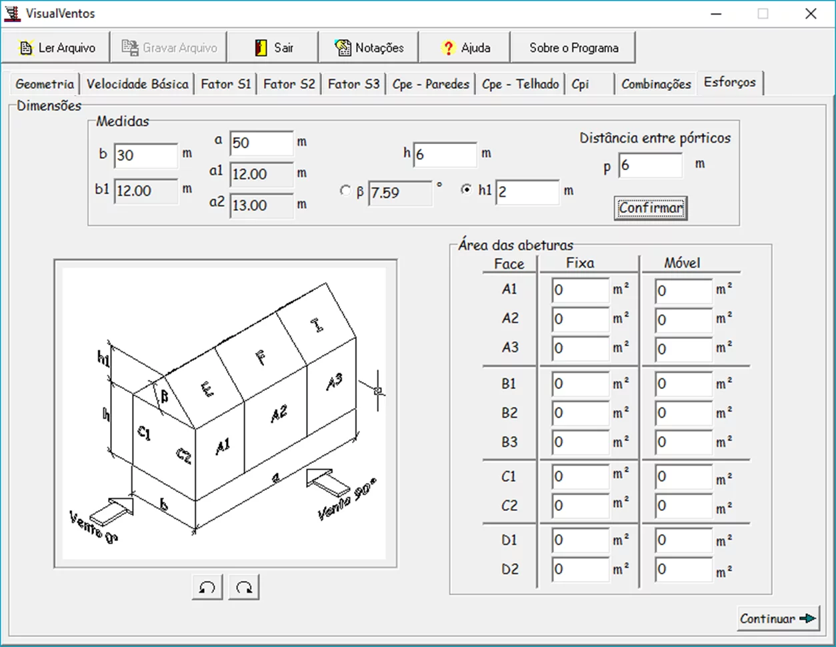Click the Ler Arquivo toolbar button
836x647 pixels.
coord(57,48)
